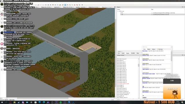
Task: Select the red highlighted tileset entry
Action: click(123, 83)
